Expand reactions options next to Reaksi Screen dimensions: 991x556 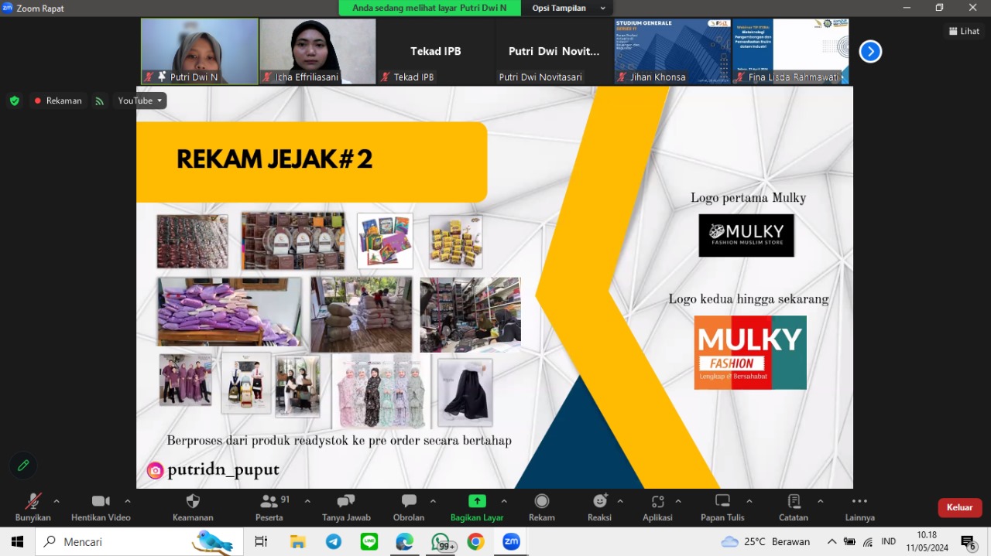(x=620, y=501)
